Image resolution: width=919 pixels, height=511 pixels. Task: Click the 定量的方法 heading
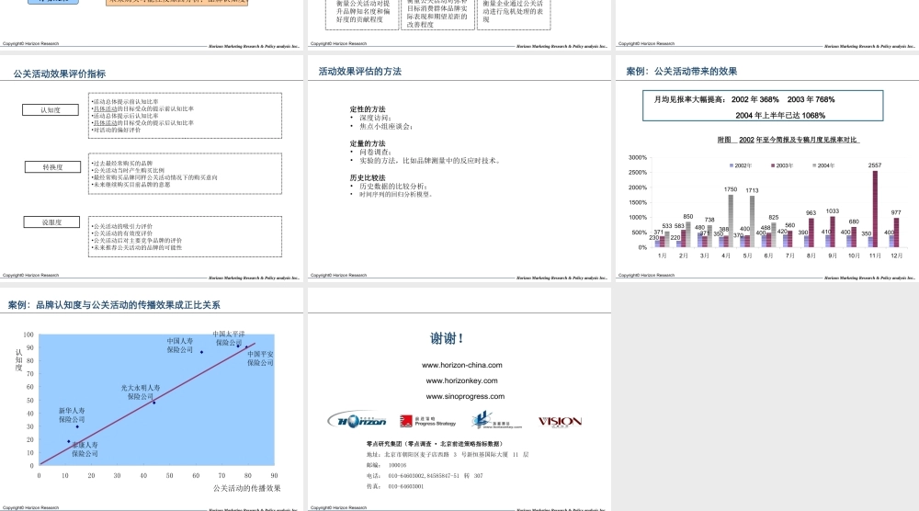368,143
